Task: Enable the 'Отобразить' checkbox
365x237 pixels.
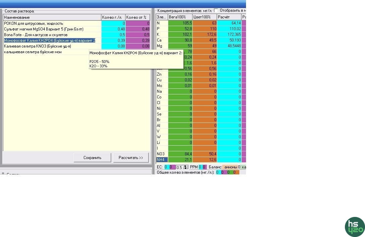Action: (x=216, y=10)
